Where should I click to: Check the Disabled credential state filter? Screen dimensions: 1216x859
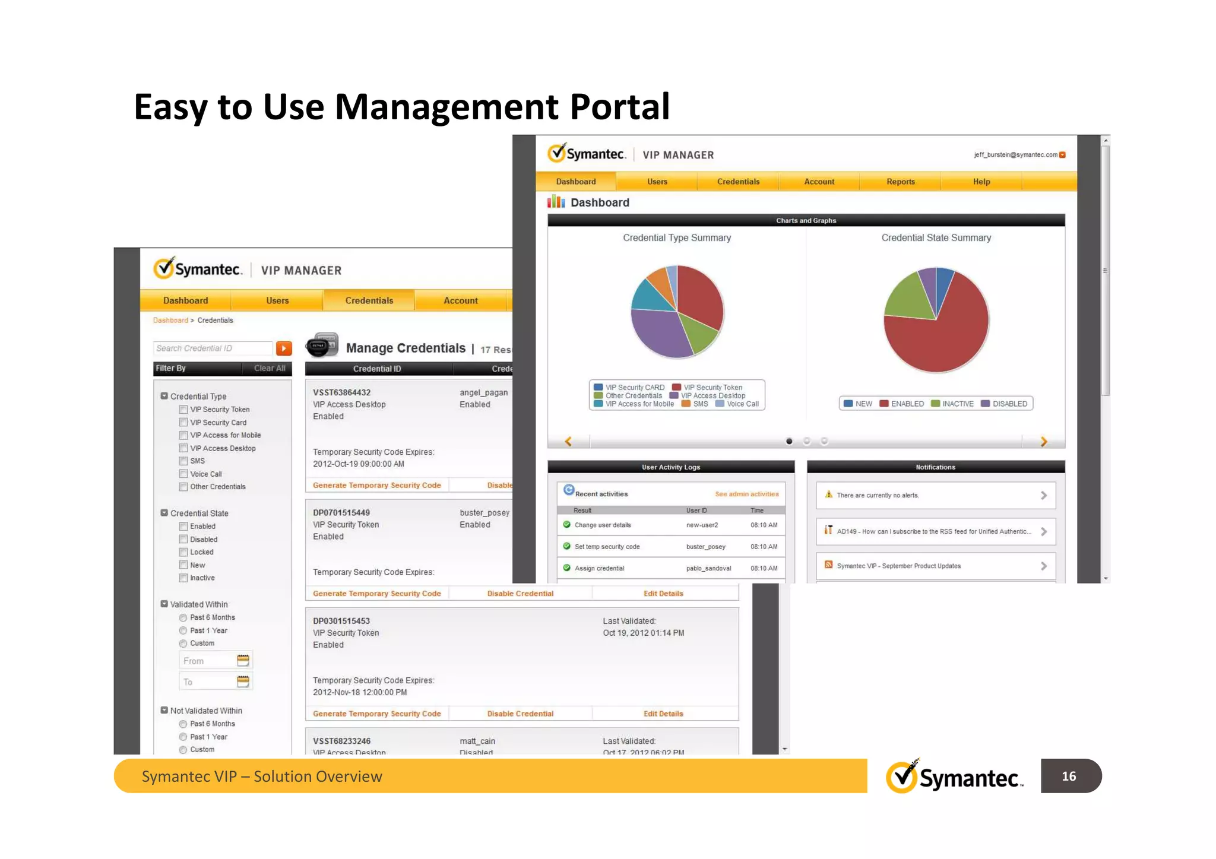pyautogui.click(x=183, y=539)
